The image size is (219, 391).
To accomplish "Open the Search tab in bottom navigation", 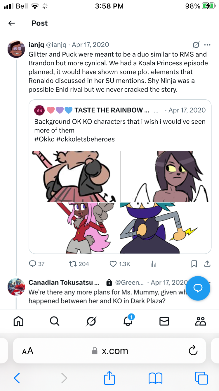I will (x=54, y=322).
